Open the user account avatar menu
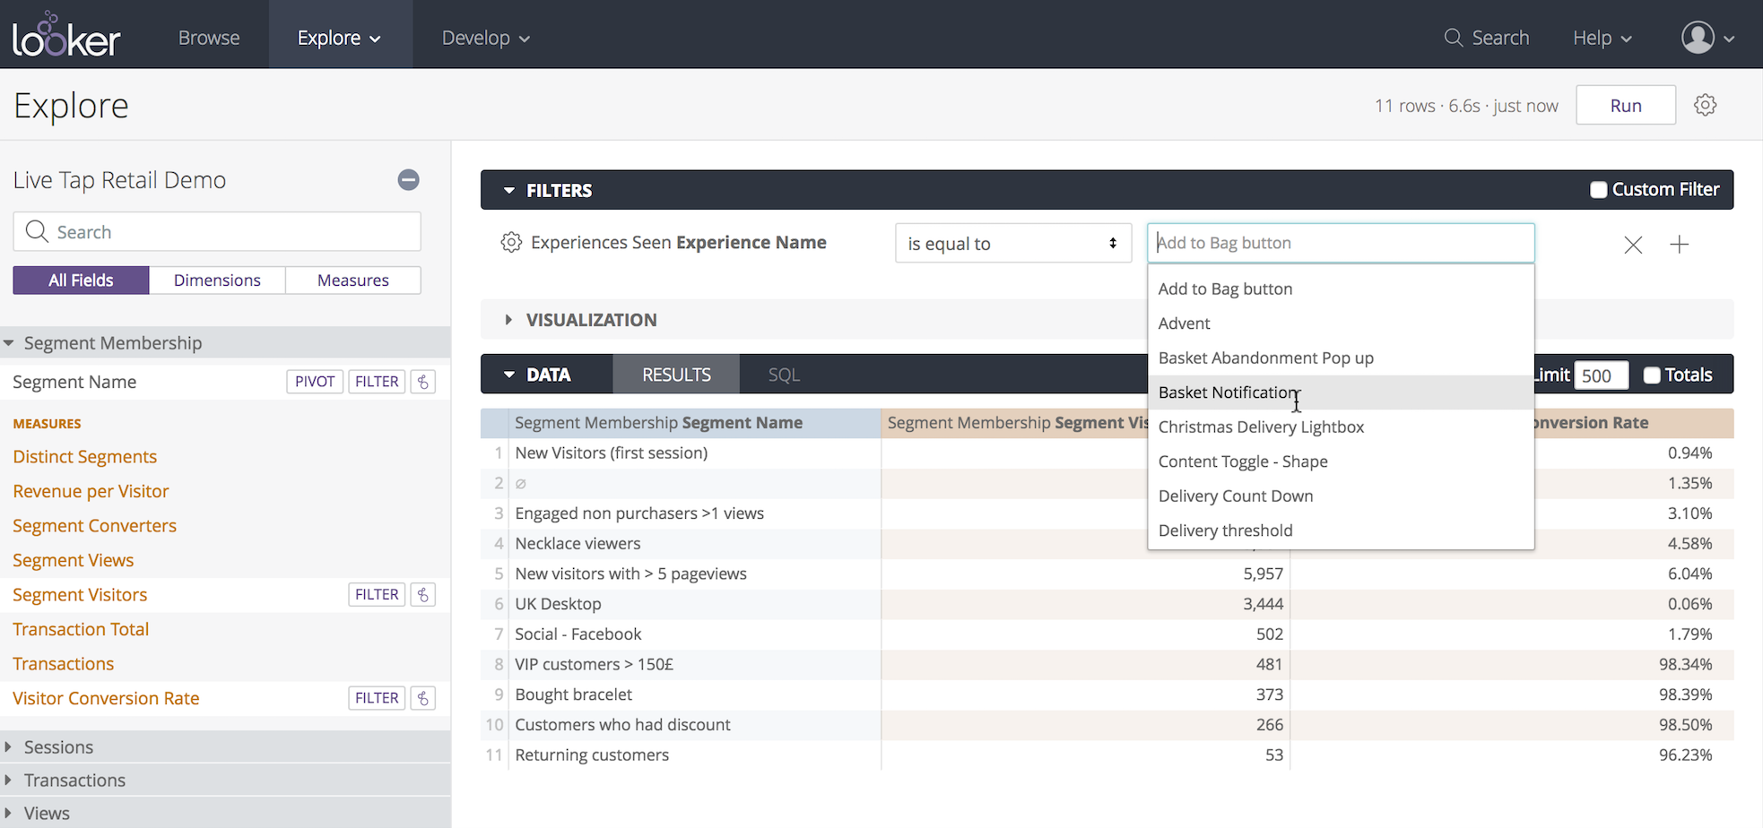Viewport: 1763px width, 828px height. 1707,38
